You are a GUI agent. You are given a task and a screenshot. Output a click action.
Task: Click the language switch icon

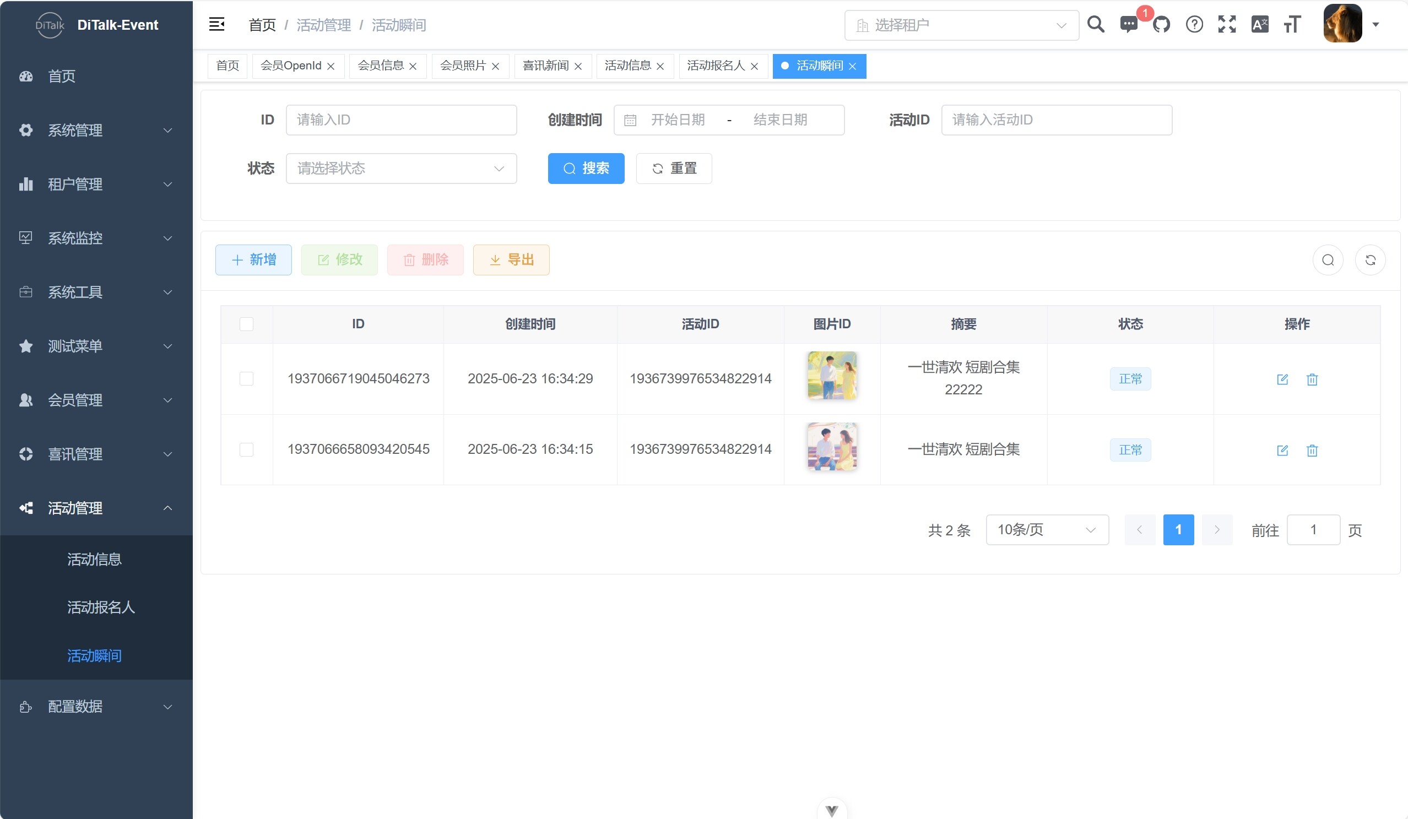1260,25
